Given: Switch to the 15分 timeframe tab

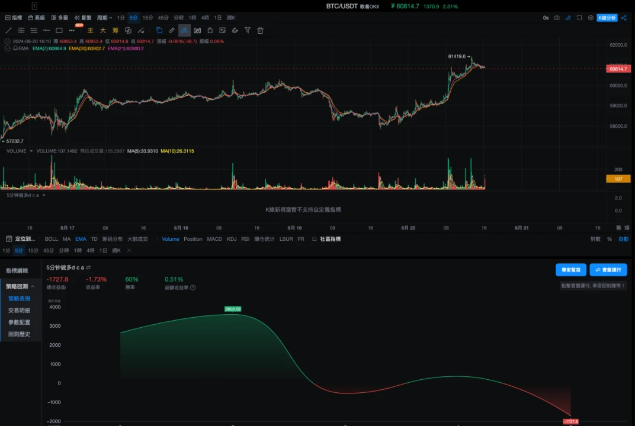Looking at the screenshot, I should (147, 18).
